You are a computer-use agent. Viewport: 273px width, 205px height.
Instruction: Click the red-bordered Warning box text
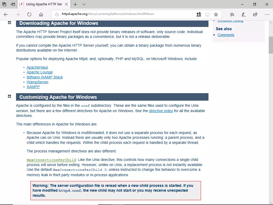[x=116, y=191]
